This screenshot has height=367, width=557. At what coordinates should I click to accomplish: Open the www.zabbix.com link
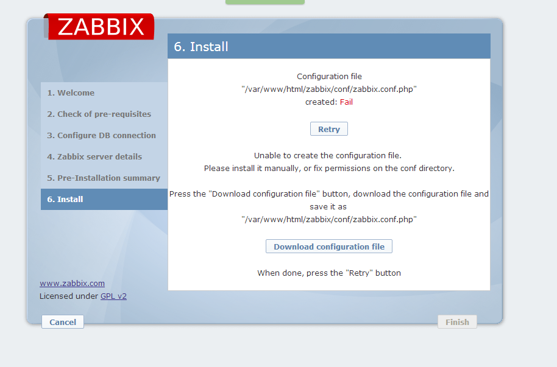click(x=72, y=283)
